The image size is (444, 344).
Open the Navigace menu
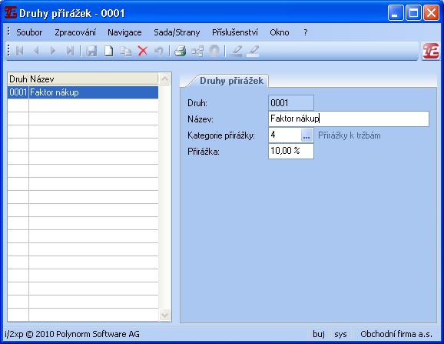click(124, 32)
